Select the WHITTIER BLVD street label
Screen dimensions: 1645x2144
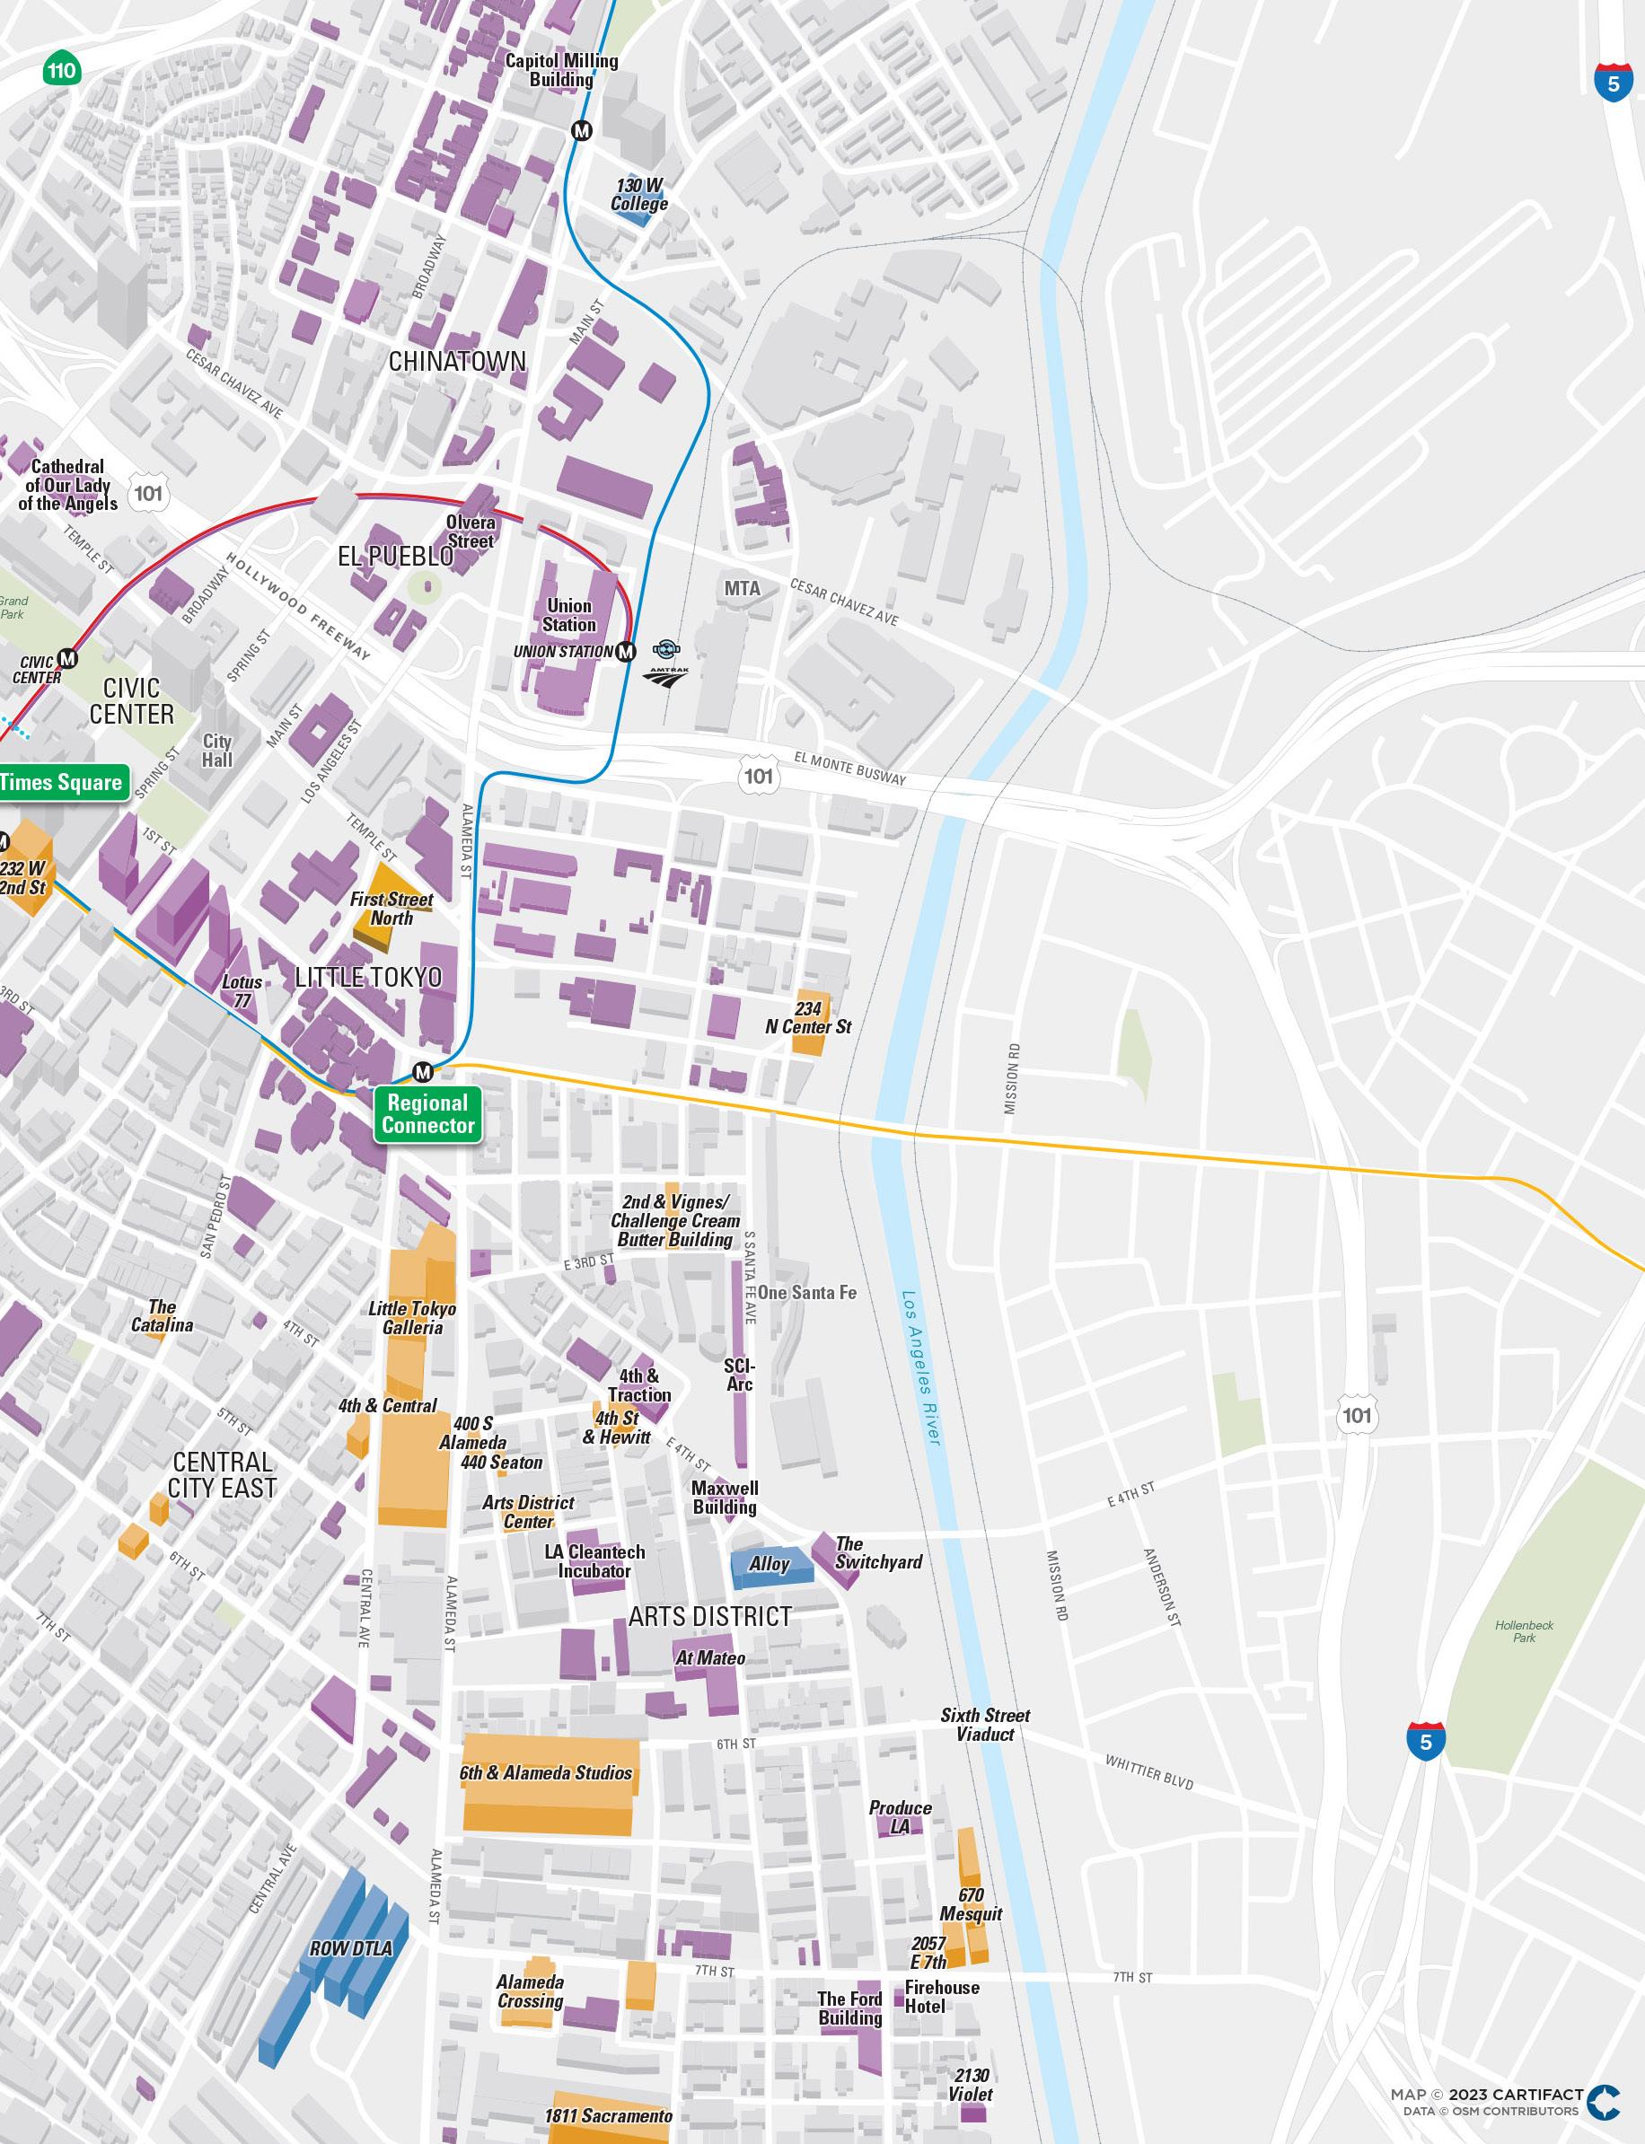tap(1149, 1772)
